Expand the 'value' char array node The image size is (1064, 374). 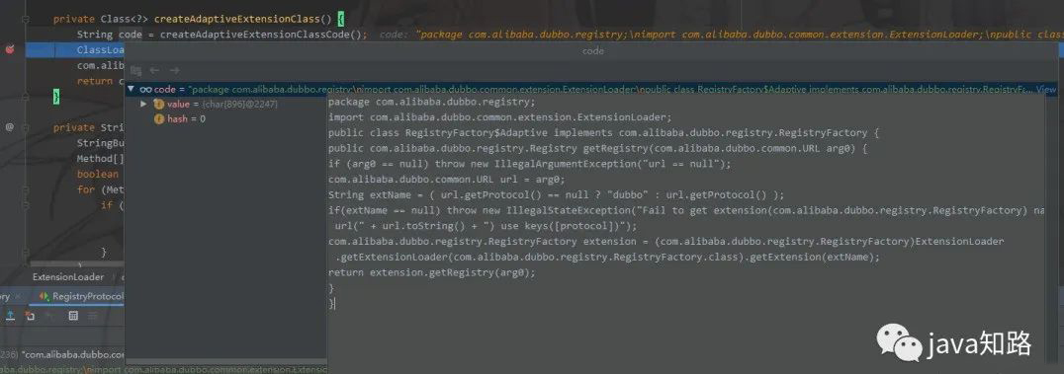pos(143,104)
